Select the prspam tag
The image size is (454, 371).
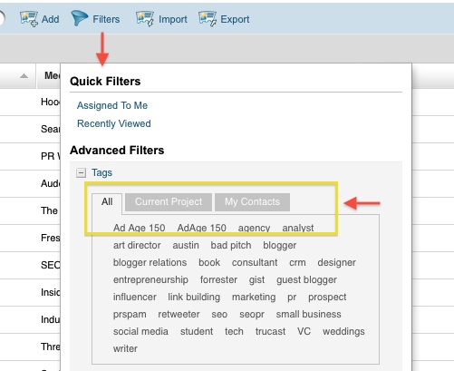point(130,315)
